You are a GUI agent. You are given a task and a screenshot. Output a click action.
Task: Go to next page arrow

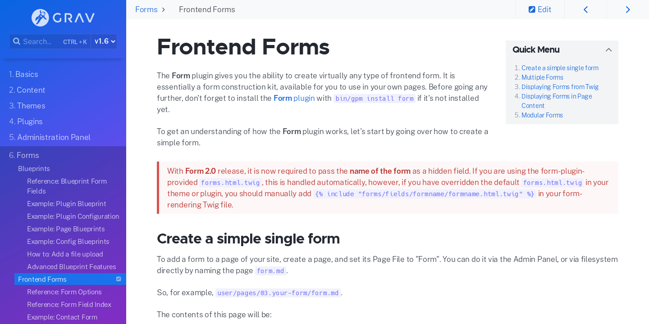[x=628, y=9]
